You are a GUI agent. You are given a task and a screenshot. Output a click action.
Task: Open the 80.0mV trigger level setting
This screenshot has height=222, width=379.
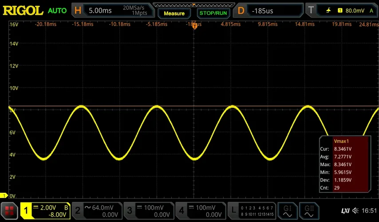(x=355, y=11)
